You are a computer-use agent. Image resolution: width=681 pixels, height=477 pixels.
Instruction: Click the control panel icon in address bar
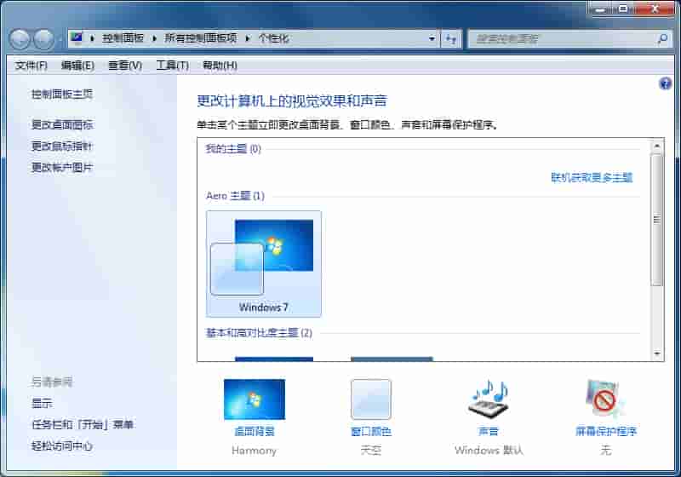77,38
